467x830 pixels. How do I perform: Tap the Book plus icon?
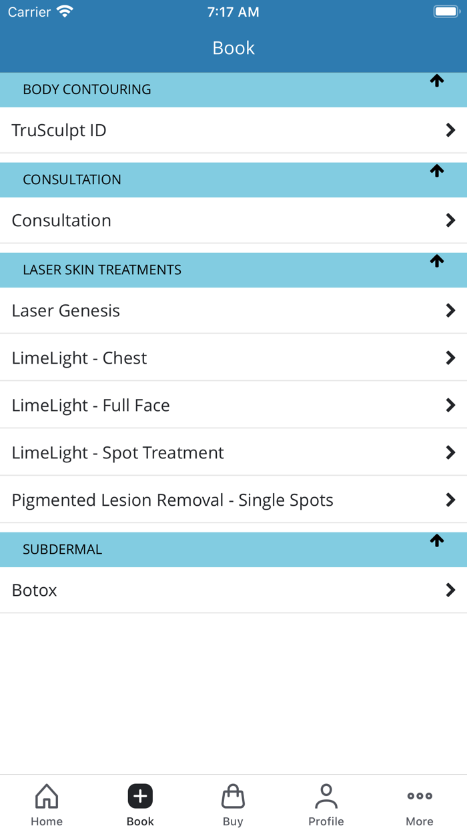pyautogui.click(x=139, y=795)
